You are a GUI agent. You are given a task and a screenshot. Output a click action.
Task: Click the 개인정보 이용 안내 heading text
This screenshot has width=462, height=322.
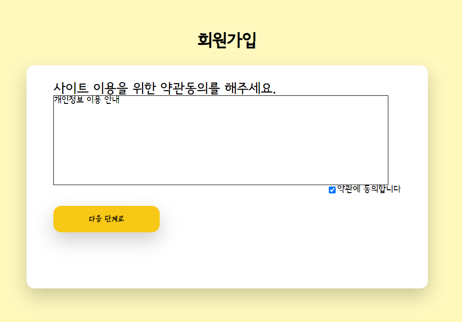tap(86, 99)
